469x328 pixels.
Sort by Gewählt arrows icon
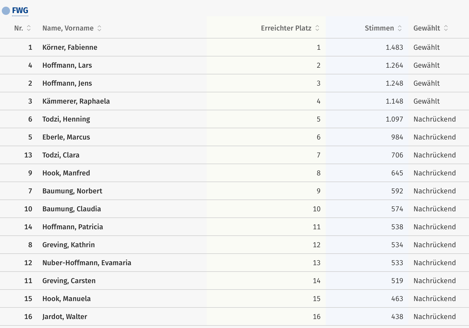pos(446,28)
